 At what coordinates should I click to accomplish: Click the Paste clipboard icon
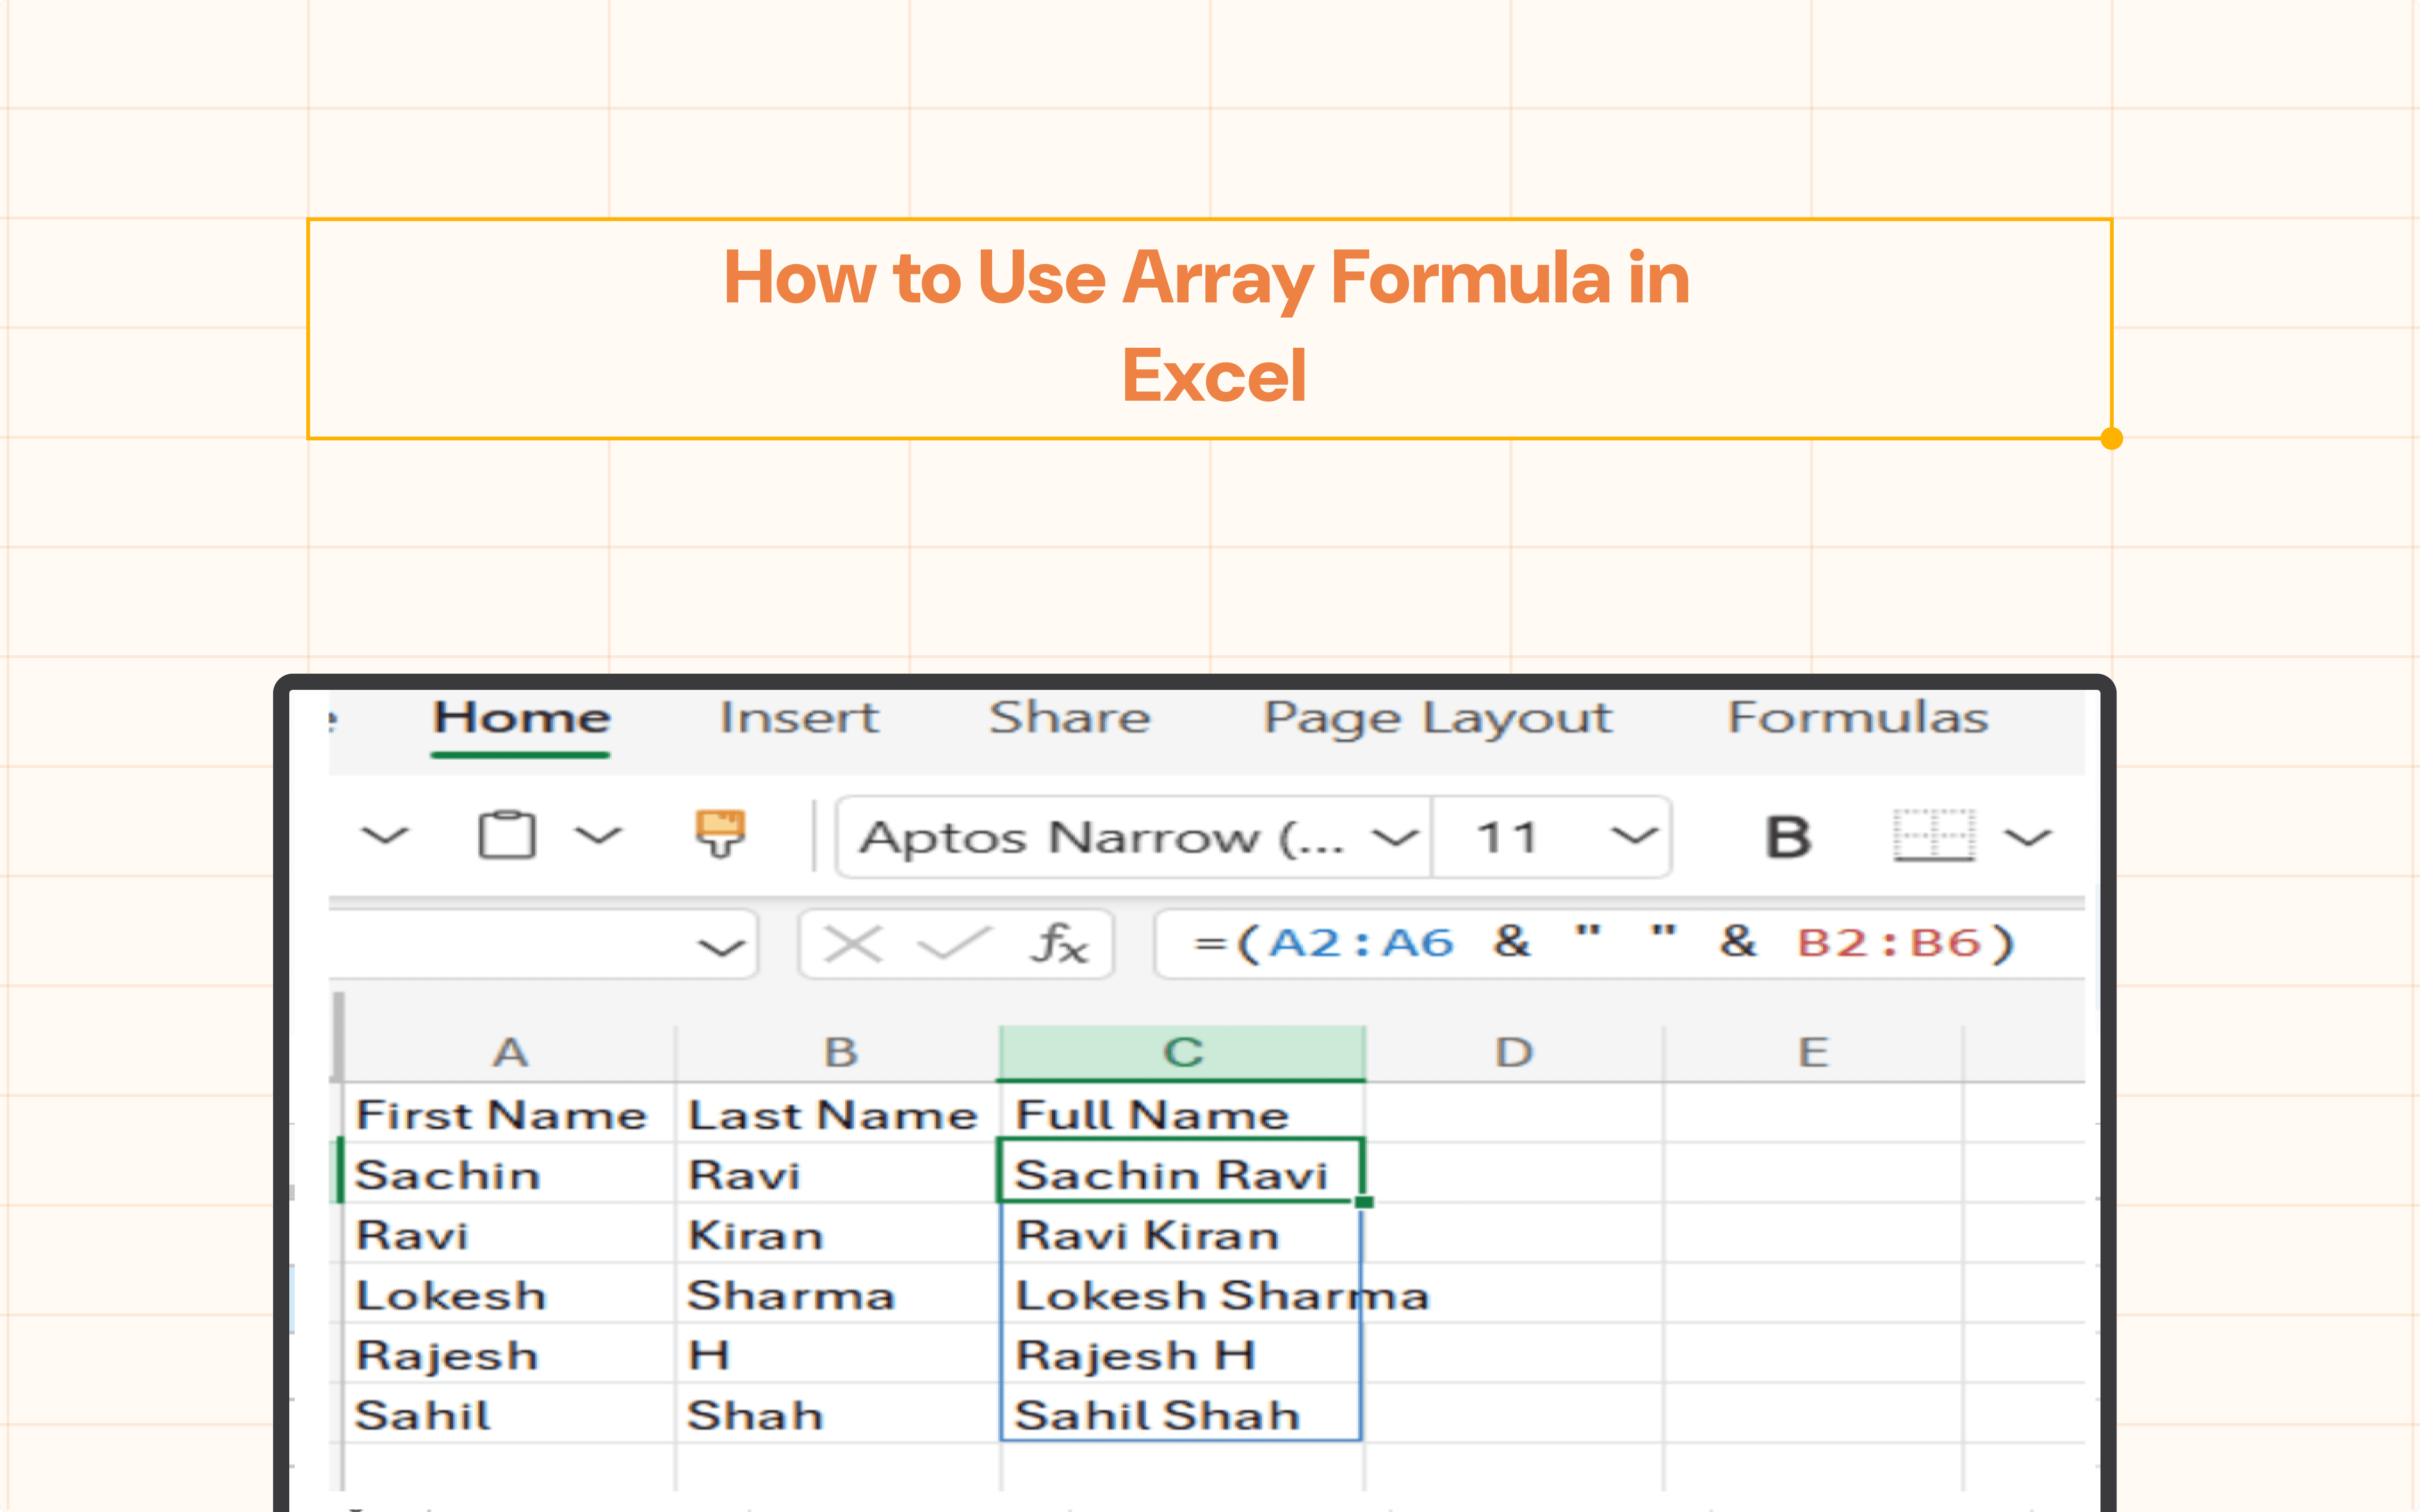click(x=507, y=835)
